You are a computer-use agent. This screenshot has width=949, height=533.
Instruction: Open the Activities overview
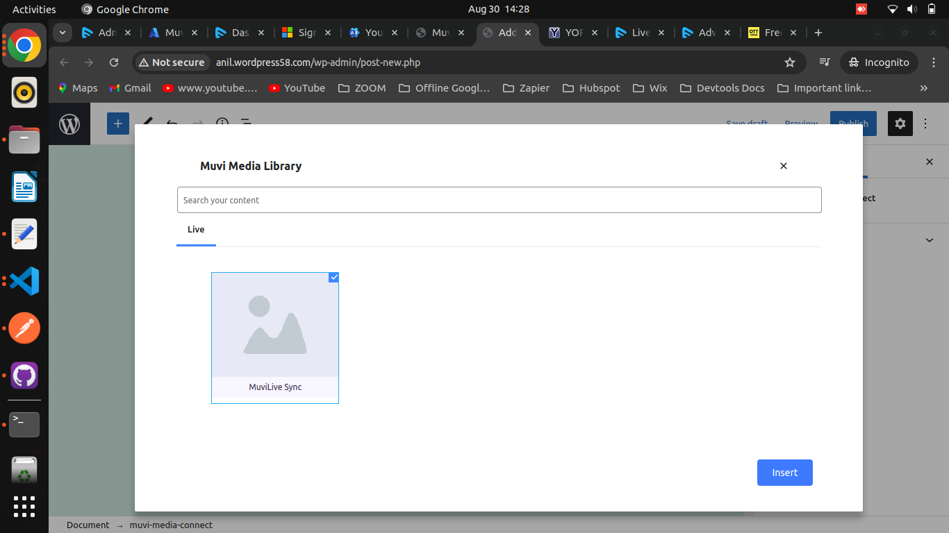[x=34, y=9]
